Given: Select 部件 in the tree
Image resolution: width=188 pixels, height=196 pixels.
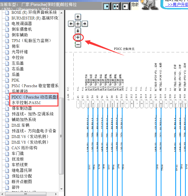Looking at the screenshot, I should click(16, 187).
